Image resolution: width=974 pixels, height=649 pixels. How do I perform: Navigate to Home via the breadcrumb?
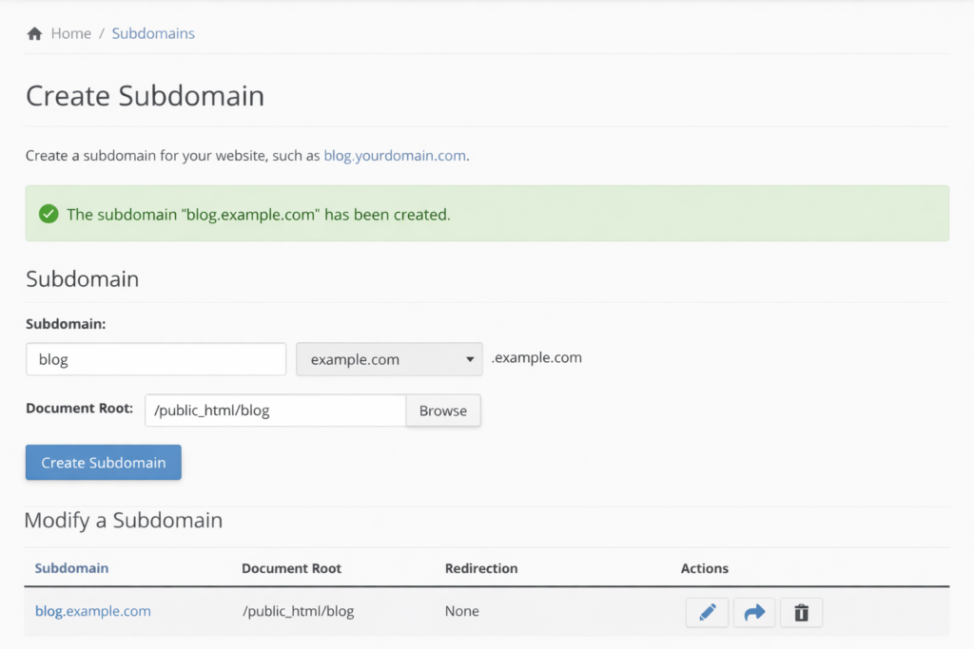tap(71, 32)
